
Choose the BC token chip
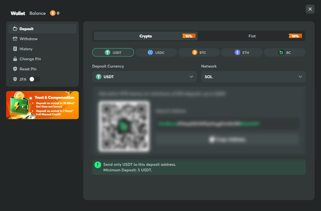click(x=284, y=52)
